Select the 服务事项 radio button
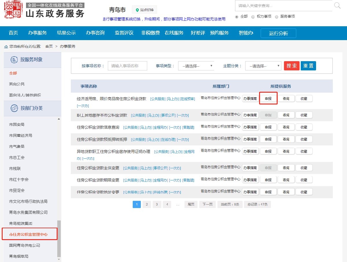 276,17
